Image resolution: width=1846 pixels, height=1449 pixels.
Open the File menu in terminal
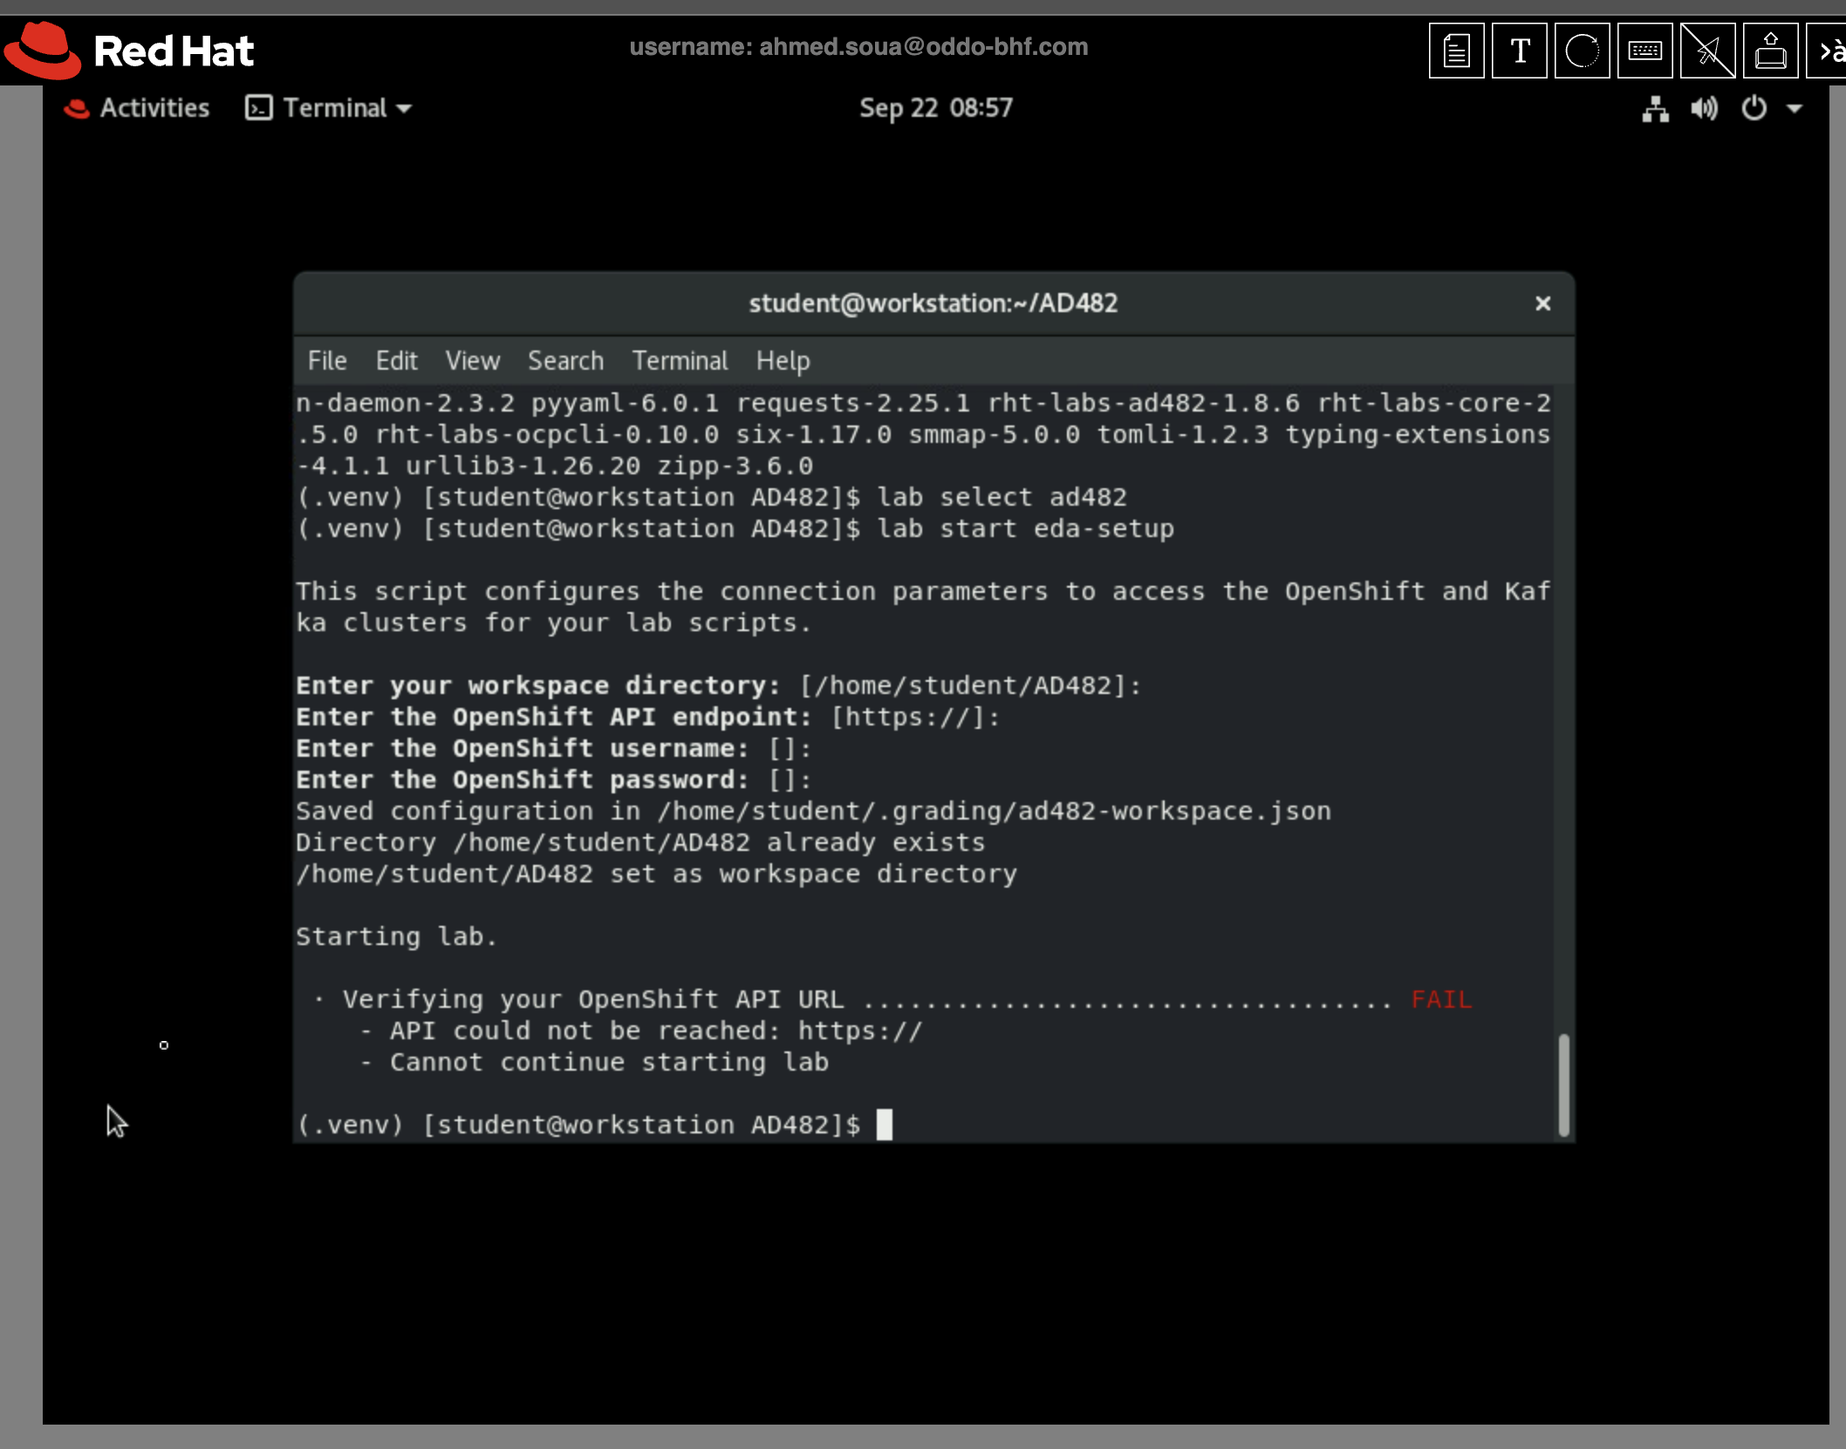coord(327,361)
